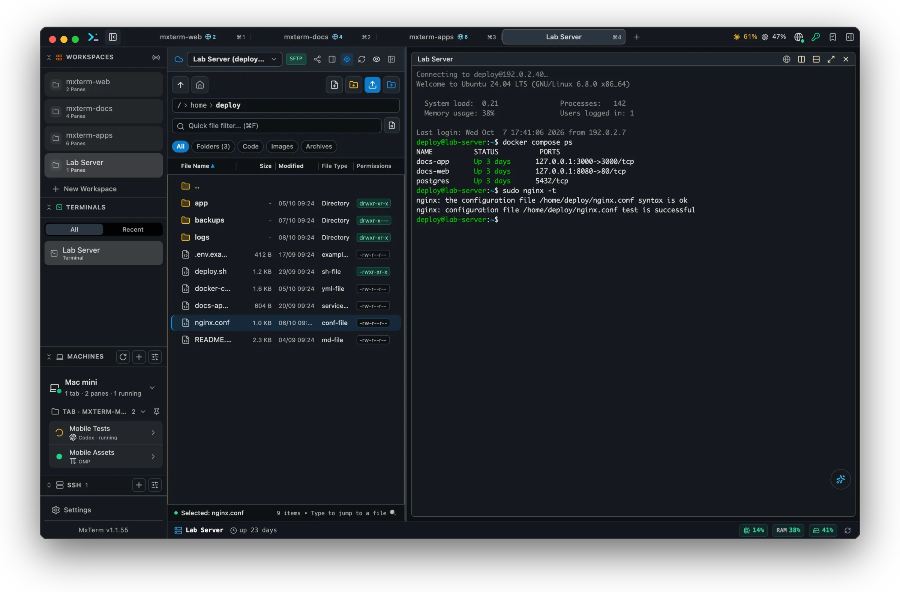The height and width of the screenshot is (592, 900).
Task: Refresh the Machines list
Action: click(x=123, y=357)
